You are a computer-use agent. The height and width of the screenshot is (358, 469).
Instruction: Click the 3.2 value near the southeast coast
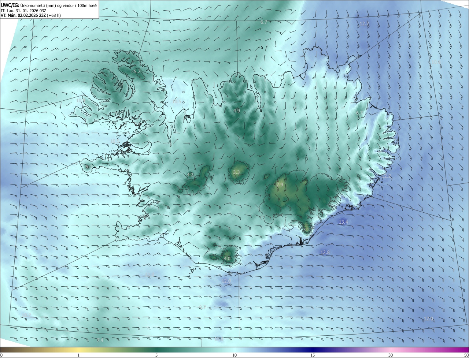click(307, 230)
